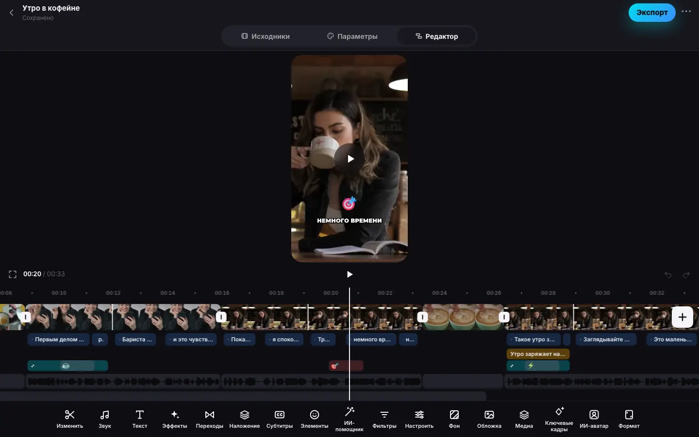Go back with the left arrow

[12, 13]
